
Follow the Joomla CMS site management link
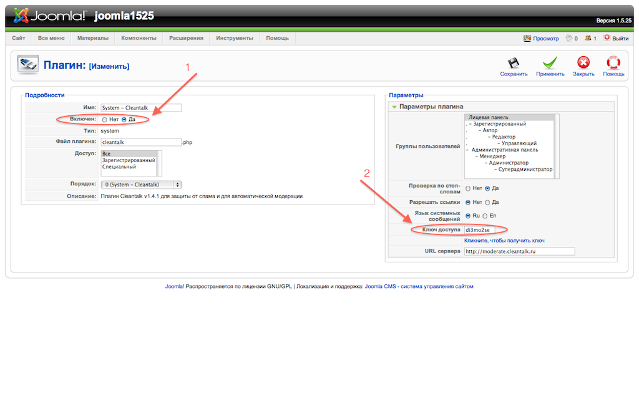pyautogui.click(x=419, y=287)
